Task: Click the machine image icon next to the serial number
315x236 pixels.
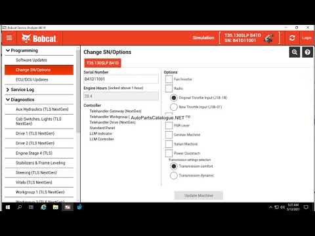Action: [x=268, y=38]
